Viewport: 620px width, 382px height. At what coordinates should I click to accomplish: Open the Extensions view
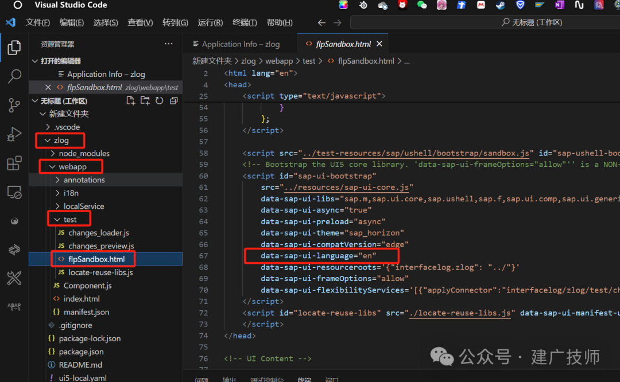[x=14, y=163]
